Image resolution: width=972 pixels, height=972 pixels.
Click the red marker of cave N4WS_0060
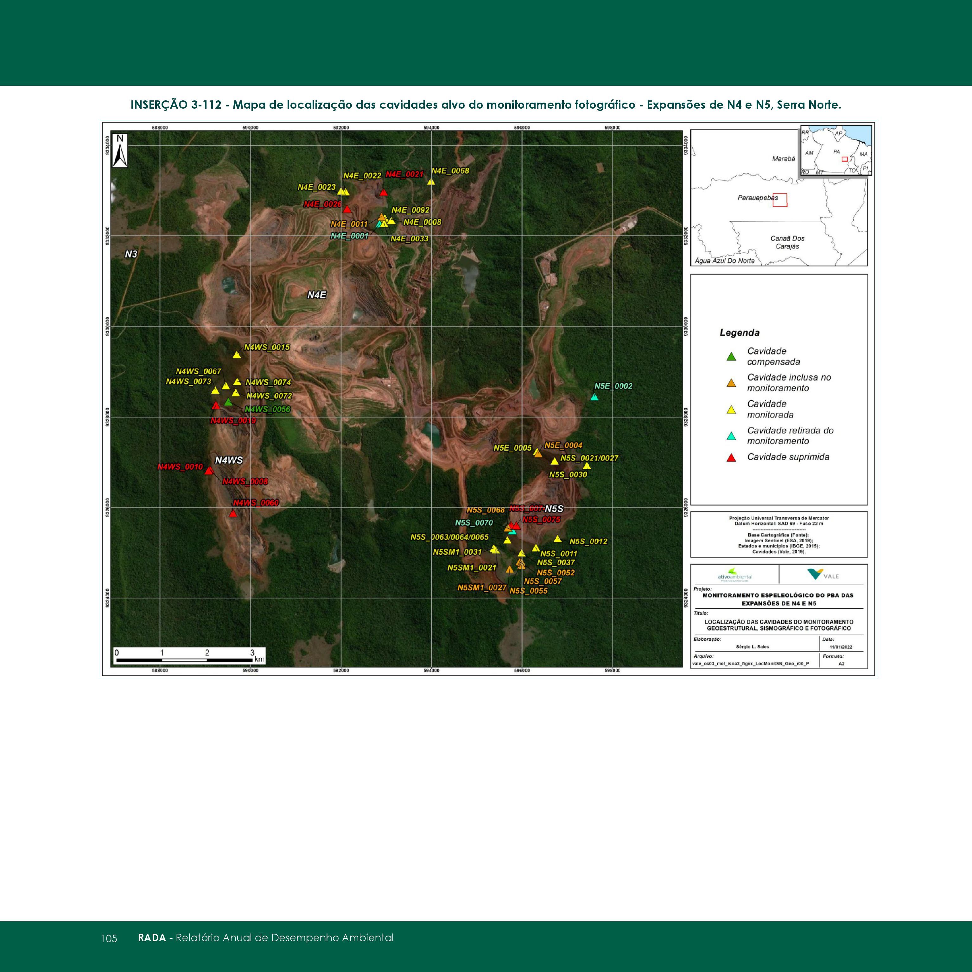[x=233, y=513]
